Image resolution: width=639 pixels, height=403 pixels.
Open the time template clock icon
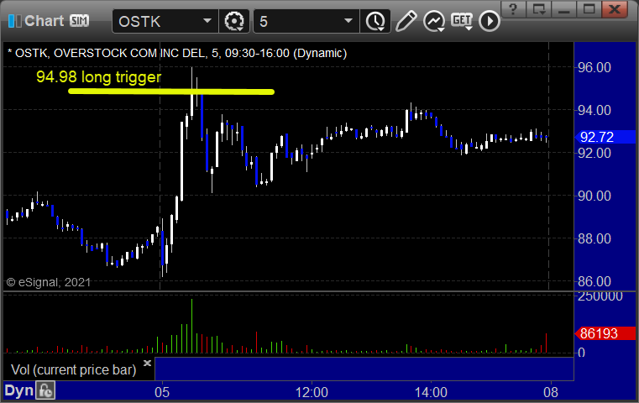375,21
